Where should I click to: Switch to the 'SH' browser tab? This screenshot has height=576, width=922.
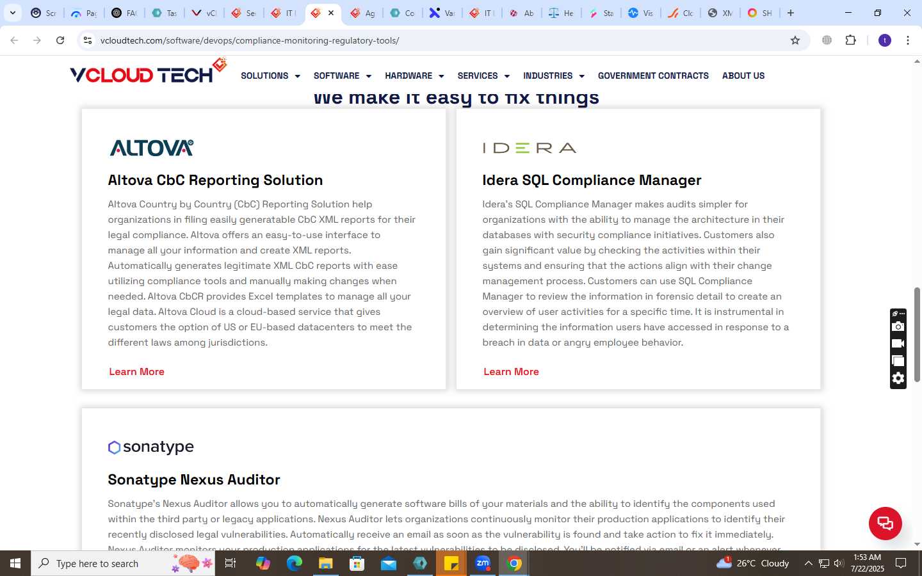click(759, 13)
